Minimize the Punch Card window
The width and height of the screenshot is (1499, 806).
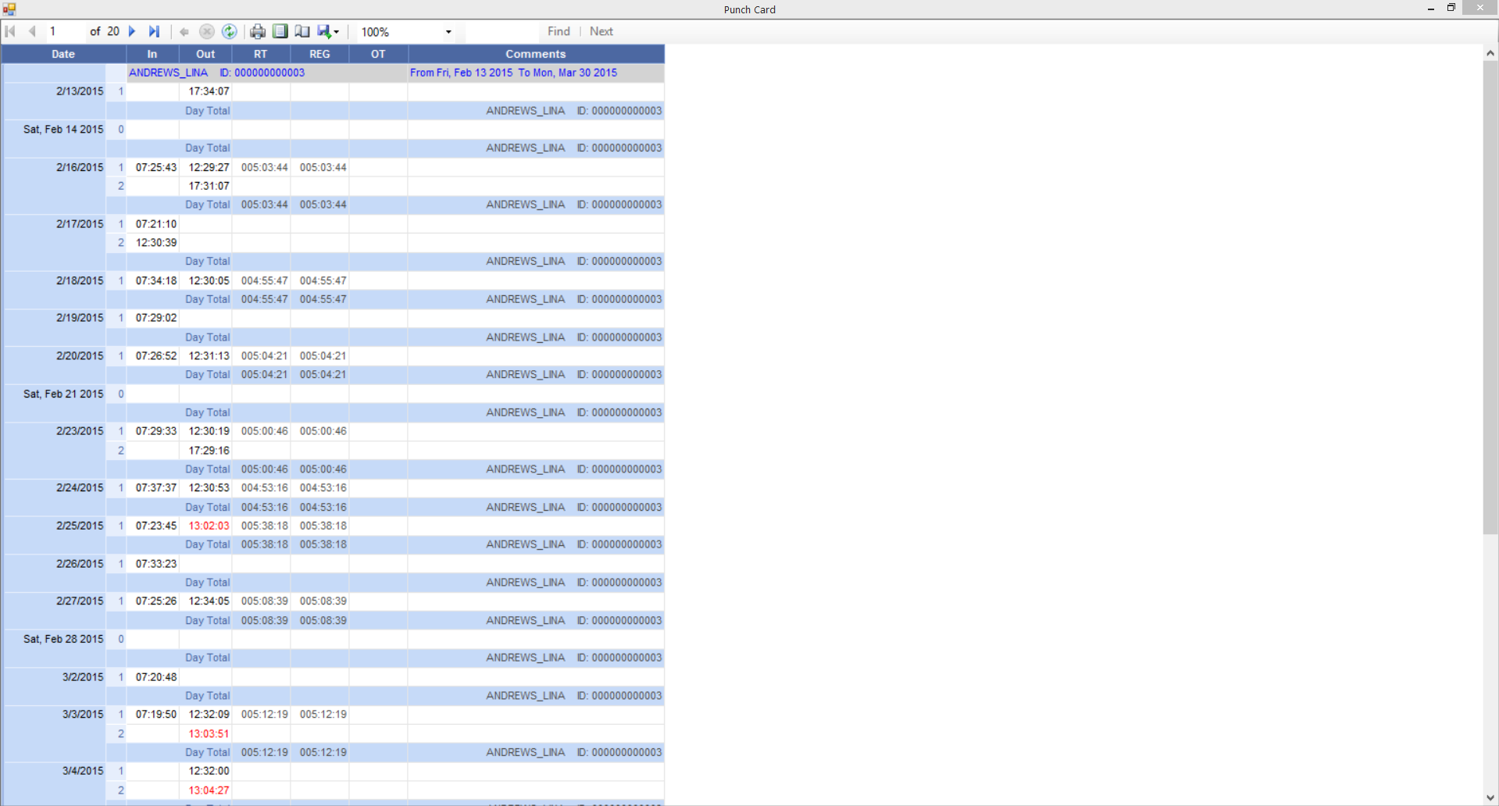click(x=1431, y=9)
